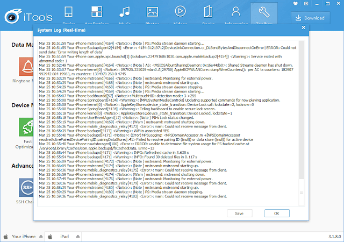
Task: Close the System Log dialog
Action: coord(303,27)
